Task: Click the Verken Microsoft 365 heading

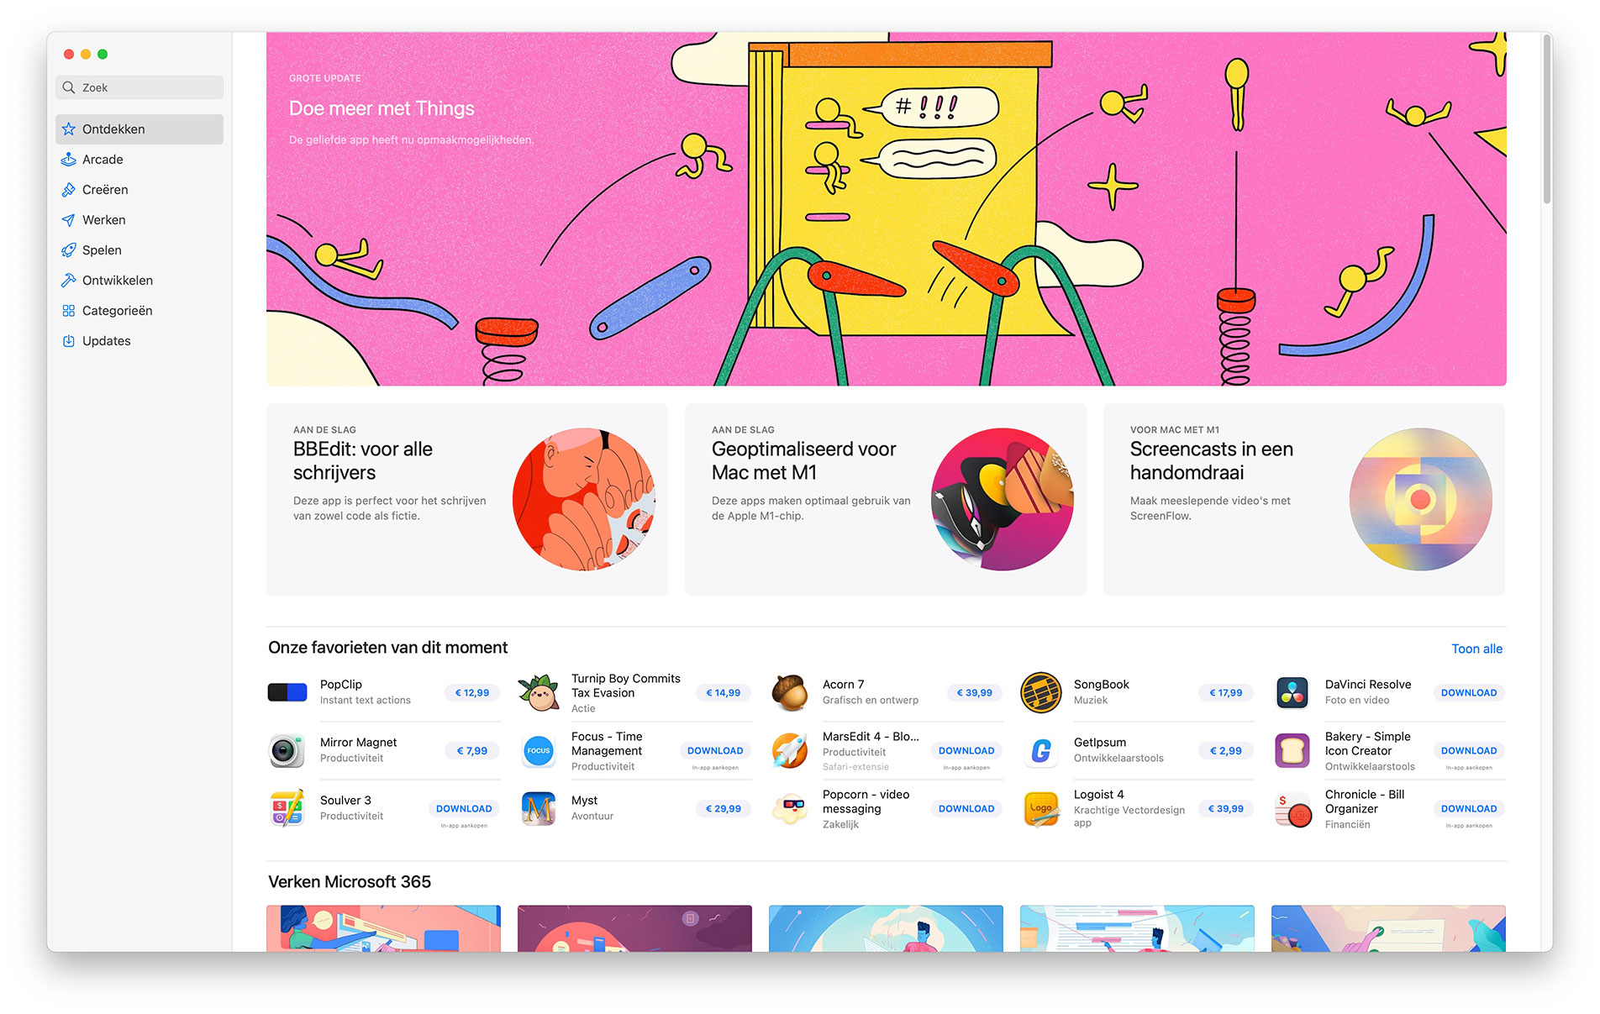Action: [x=350, y=882]
